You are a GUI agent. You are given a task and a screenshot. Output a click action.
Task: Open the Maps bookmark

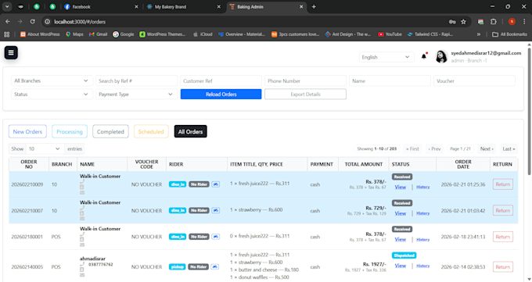(74, 34)
